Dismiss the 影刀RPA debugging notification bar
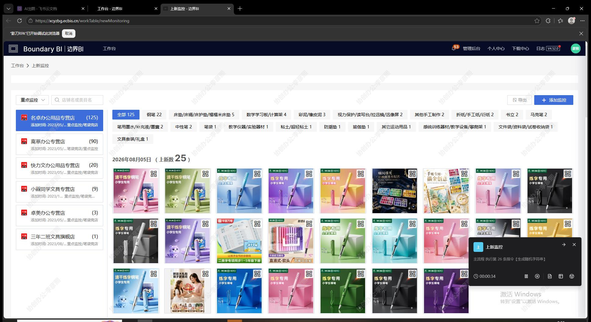The image size is (591, 322). [x=581, y=34]
